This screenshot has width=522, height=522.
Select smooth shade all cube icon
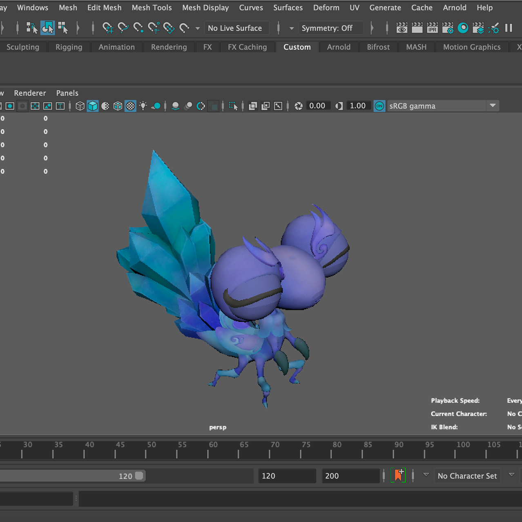pos(93,106)
